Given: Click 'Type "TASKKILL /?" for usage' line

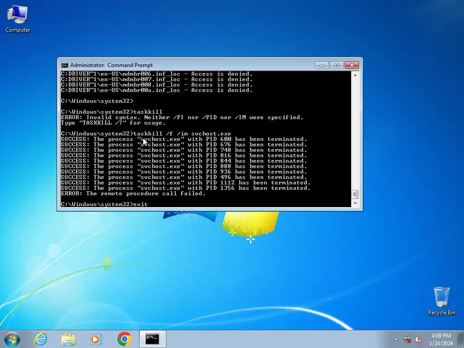Looking at the screenshot, I should click(x=113, y=123).
